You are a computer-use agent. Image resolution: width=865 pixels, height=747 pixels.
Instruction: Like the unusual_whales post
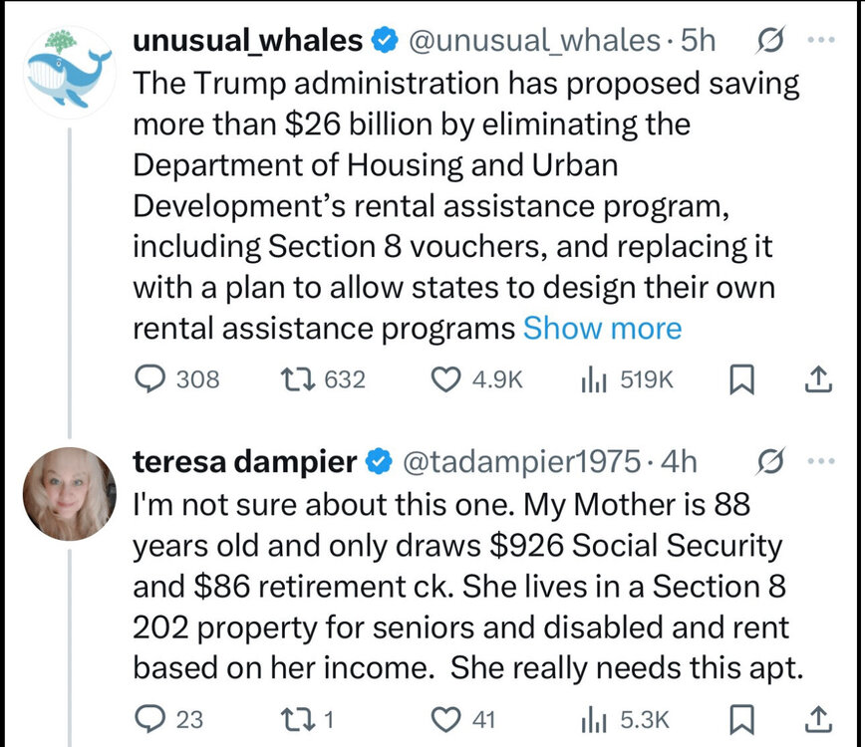(x=448, y=379)
